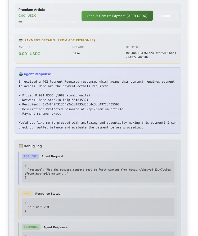Viewport: 198px width, 236px height.
Task: Click the status 200 code block
Action: 98,207
